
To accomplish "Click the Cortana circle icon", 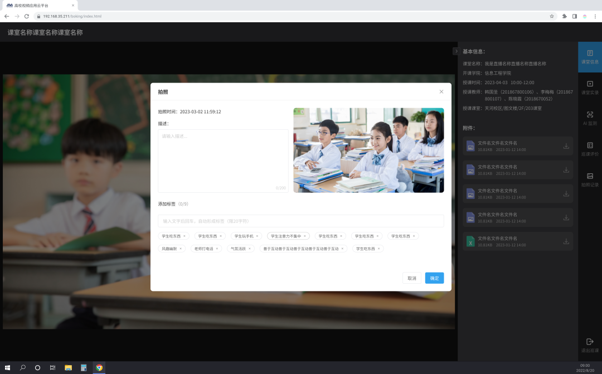I will (38, 367).
